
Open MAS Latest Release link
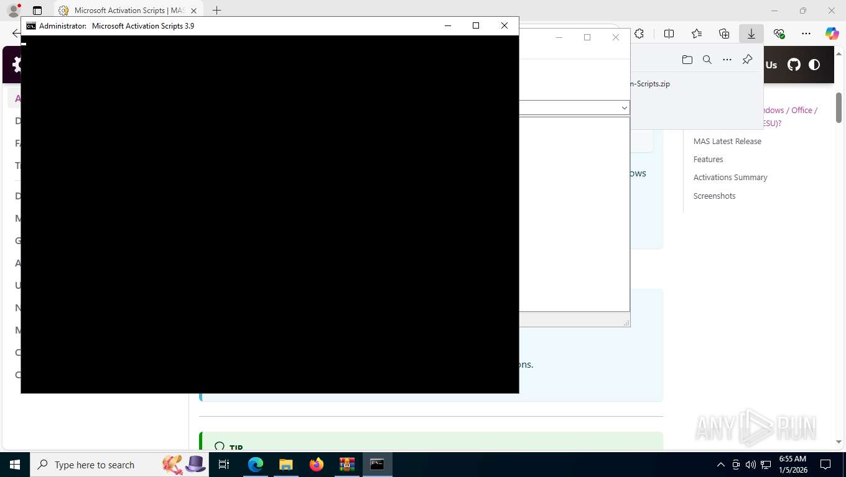tap(727, 141)
